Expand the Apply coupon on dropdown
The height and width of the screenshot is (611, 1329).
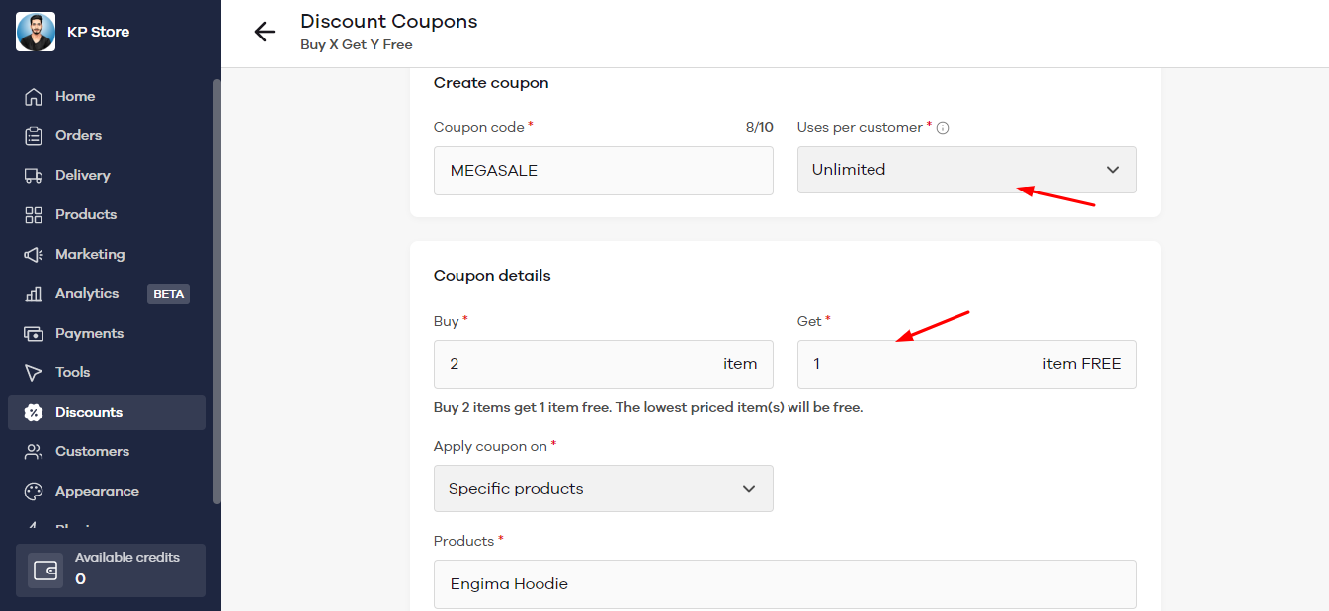click(x=603, y=489)
